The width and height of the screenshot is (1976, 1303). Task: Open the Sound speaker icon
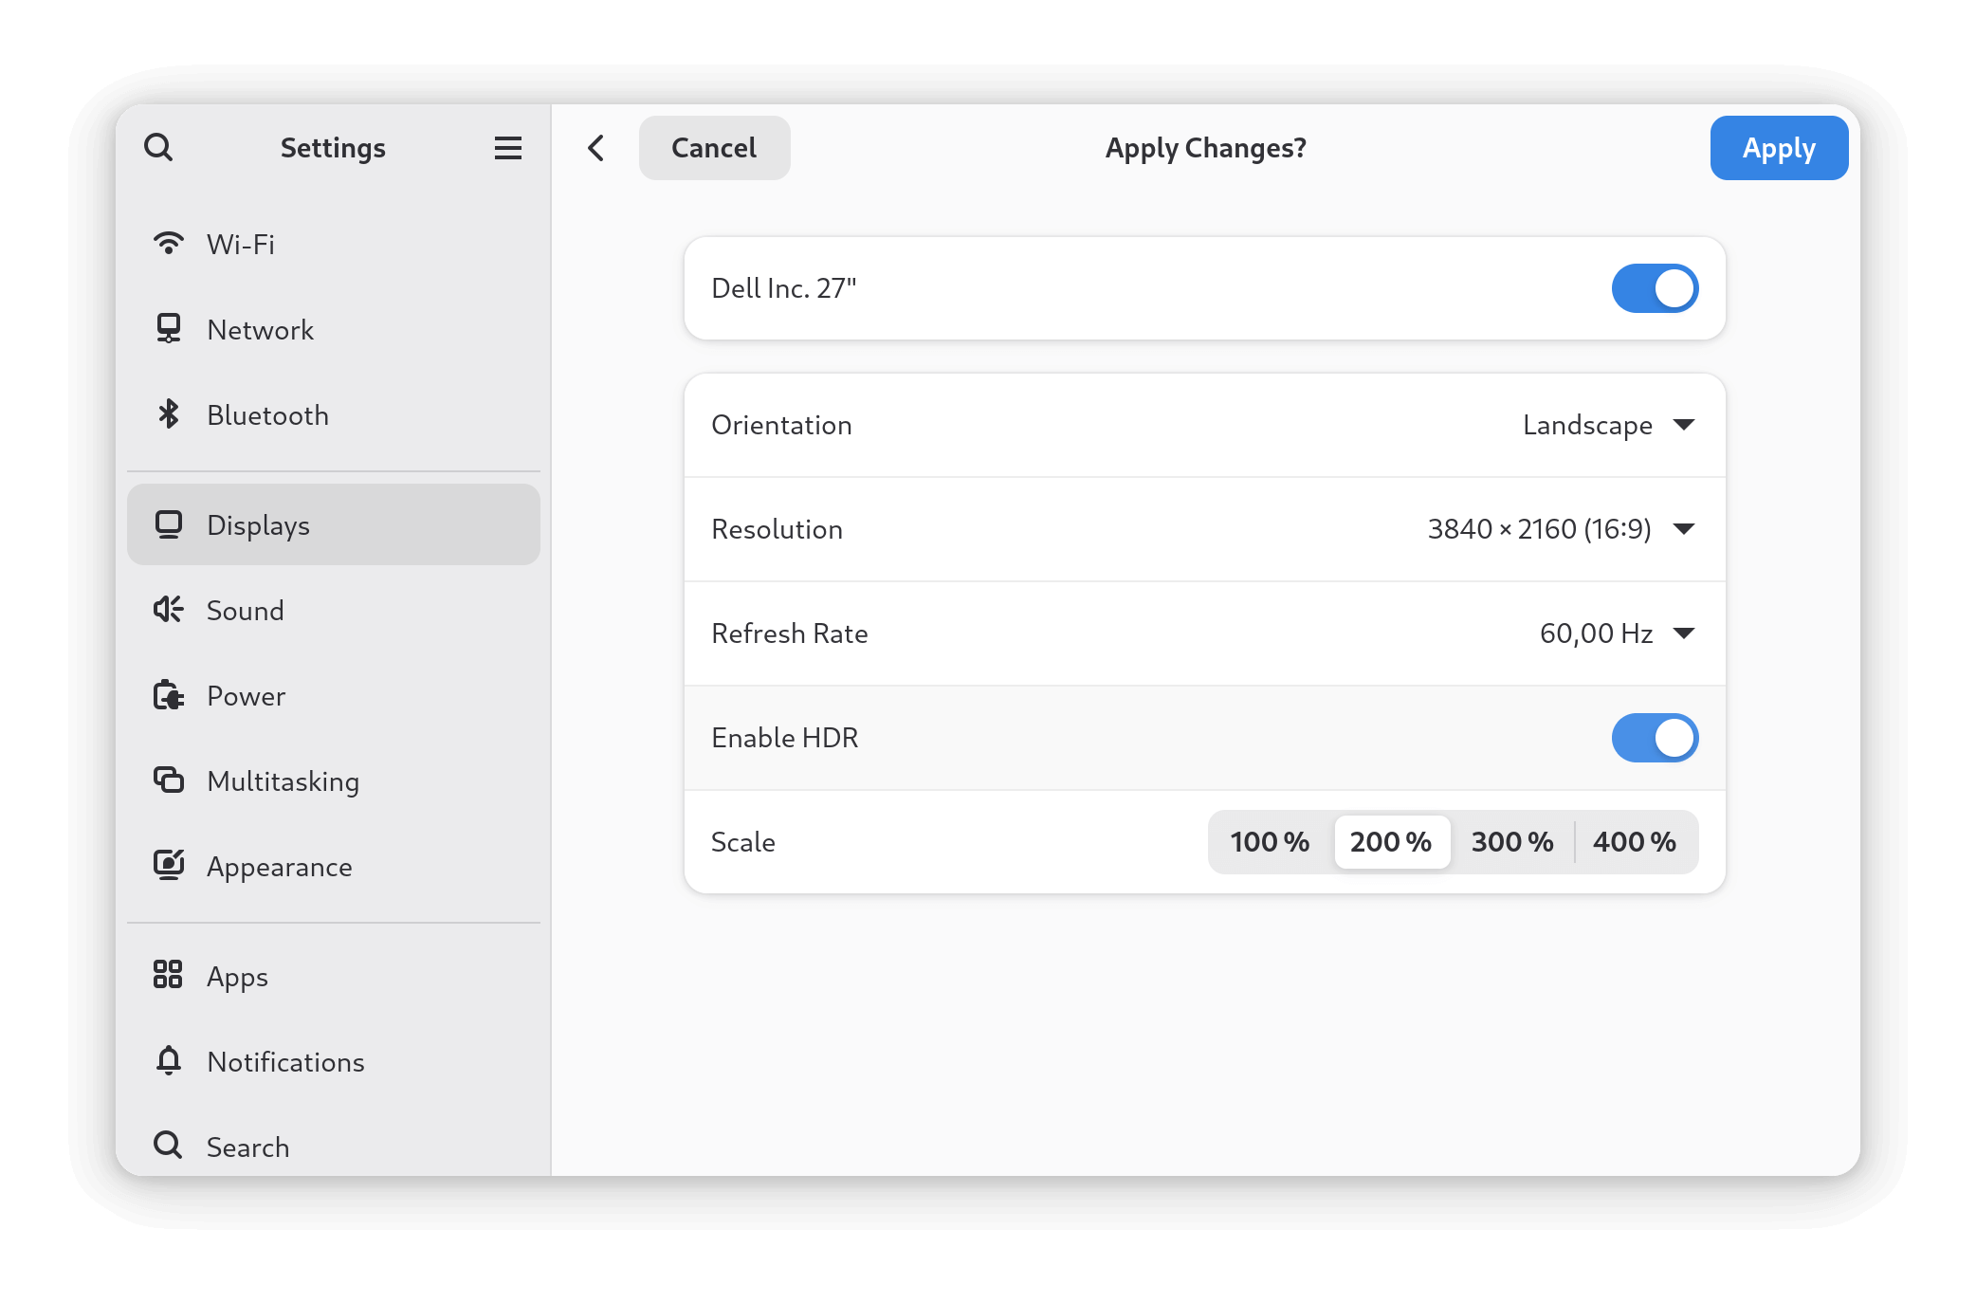tap(169, 610)
